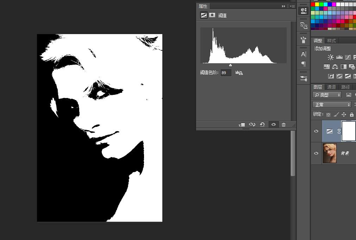Click the histogram accuracy warning icon

pos(239,73)
